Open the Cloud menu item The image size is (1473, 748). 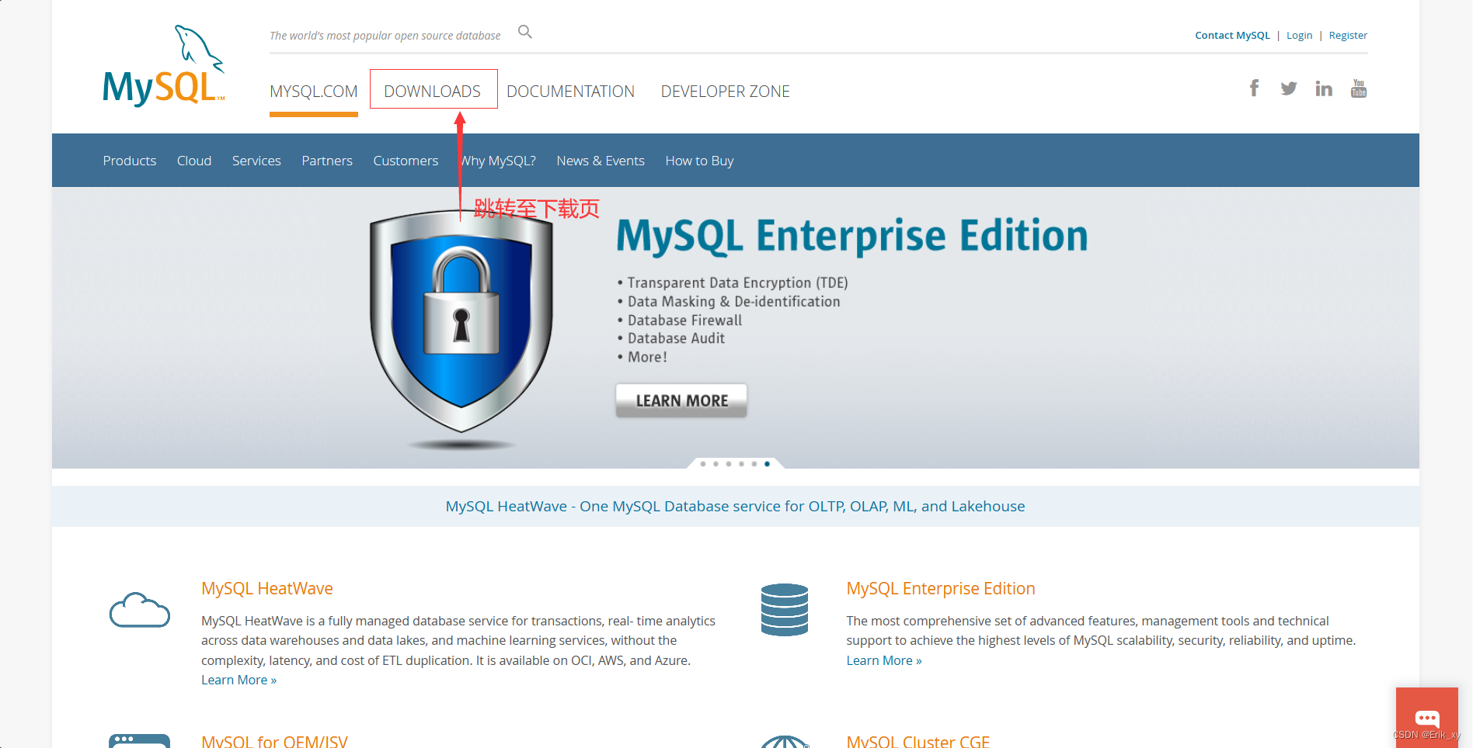(194, 161)
